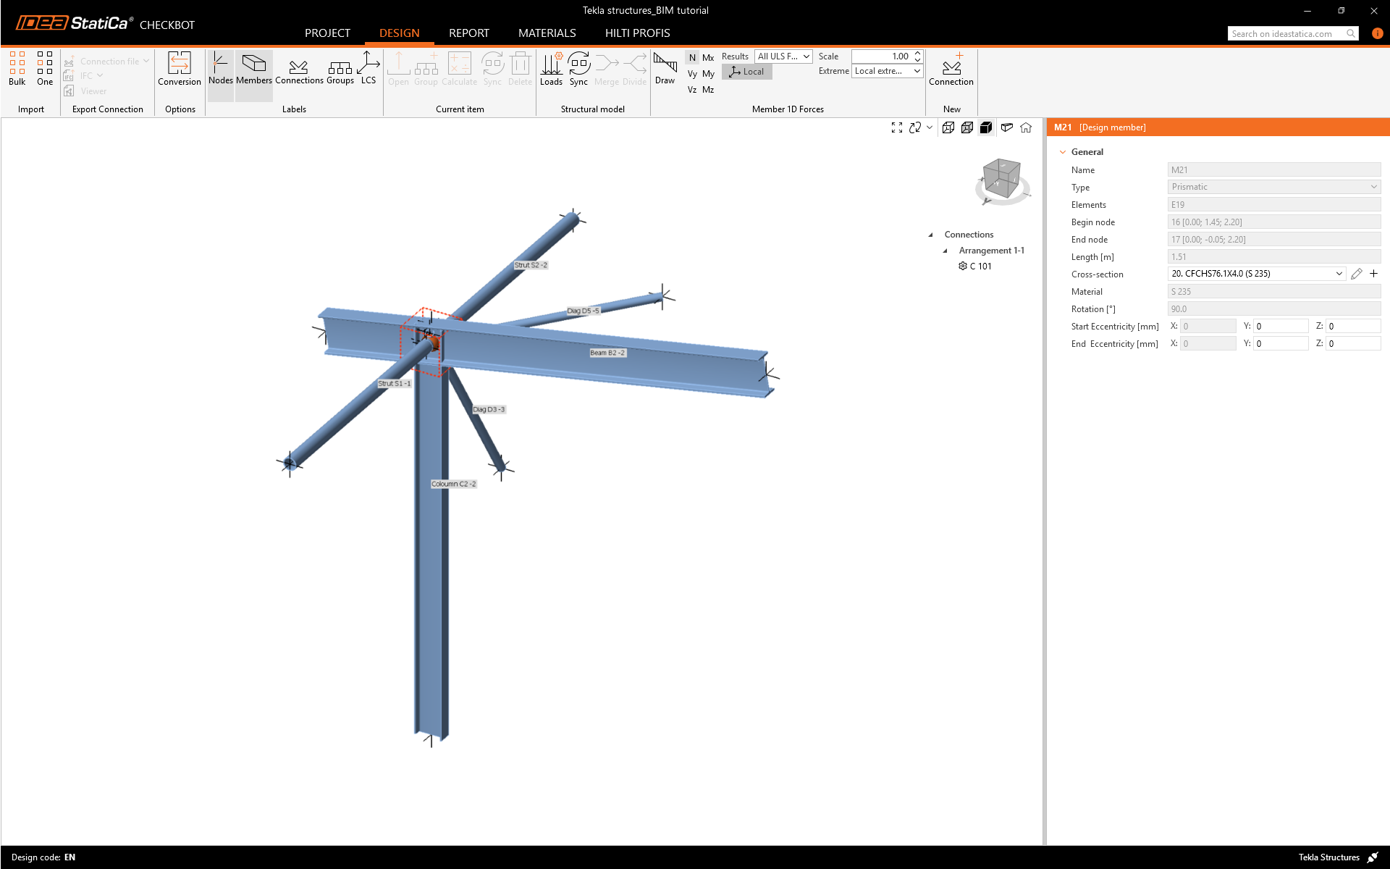Toggle the N force component
Image resolution: width=1390 pixels, height=869 pixels.
pyautogui.click(x=692, y=57)
